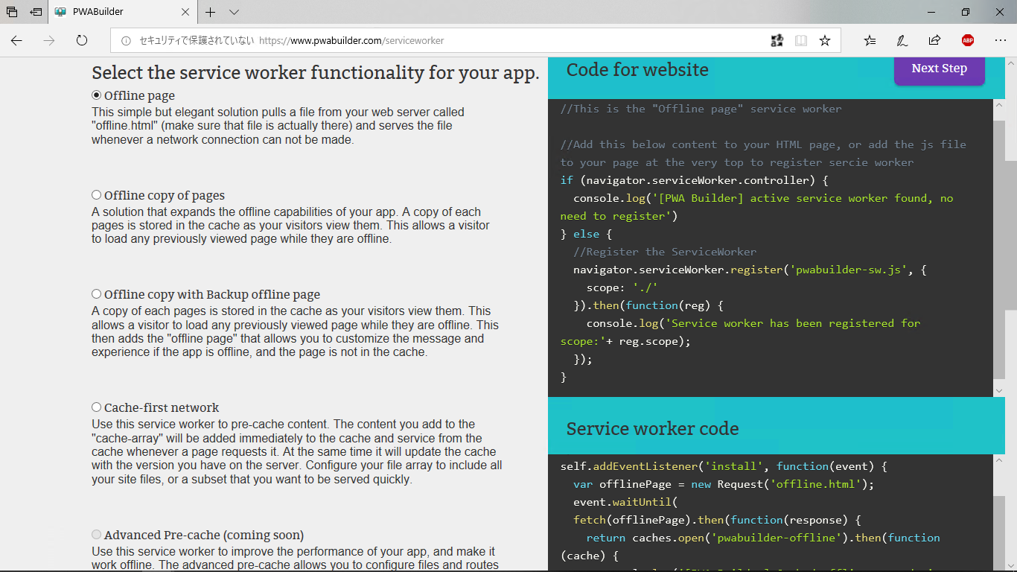Viewport: 1017px width, 572px height.
Task: Select Offline copy of pages option
Action: click(96, 195)
